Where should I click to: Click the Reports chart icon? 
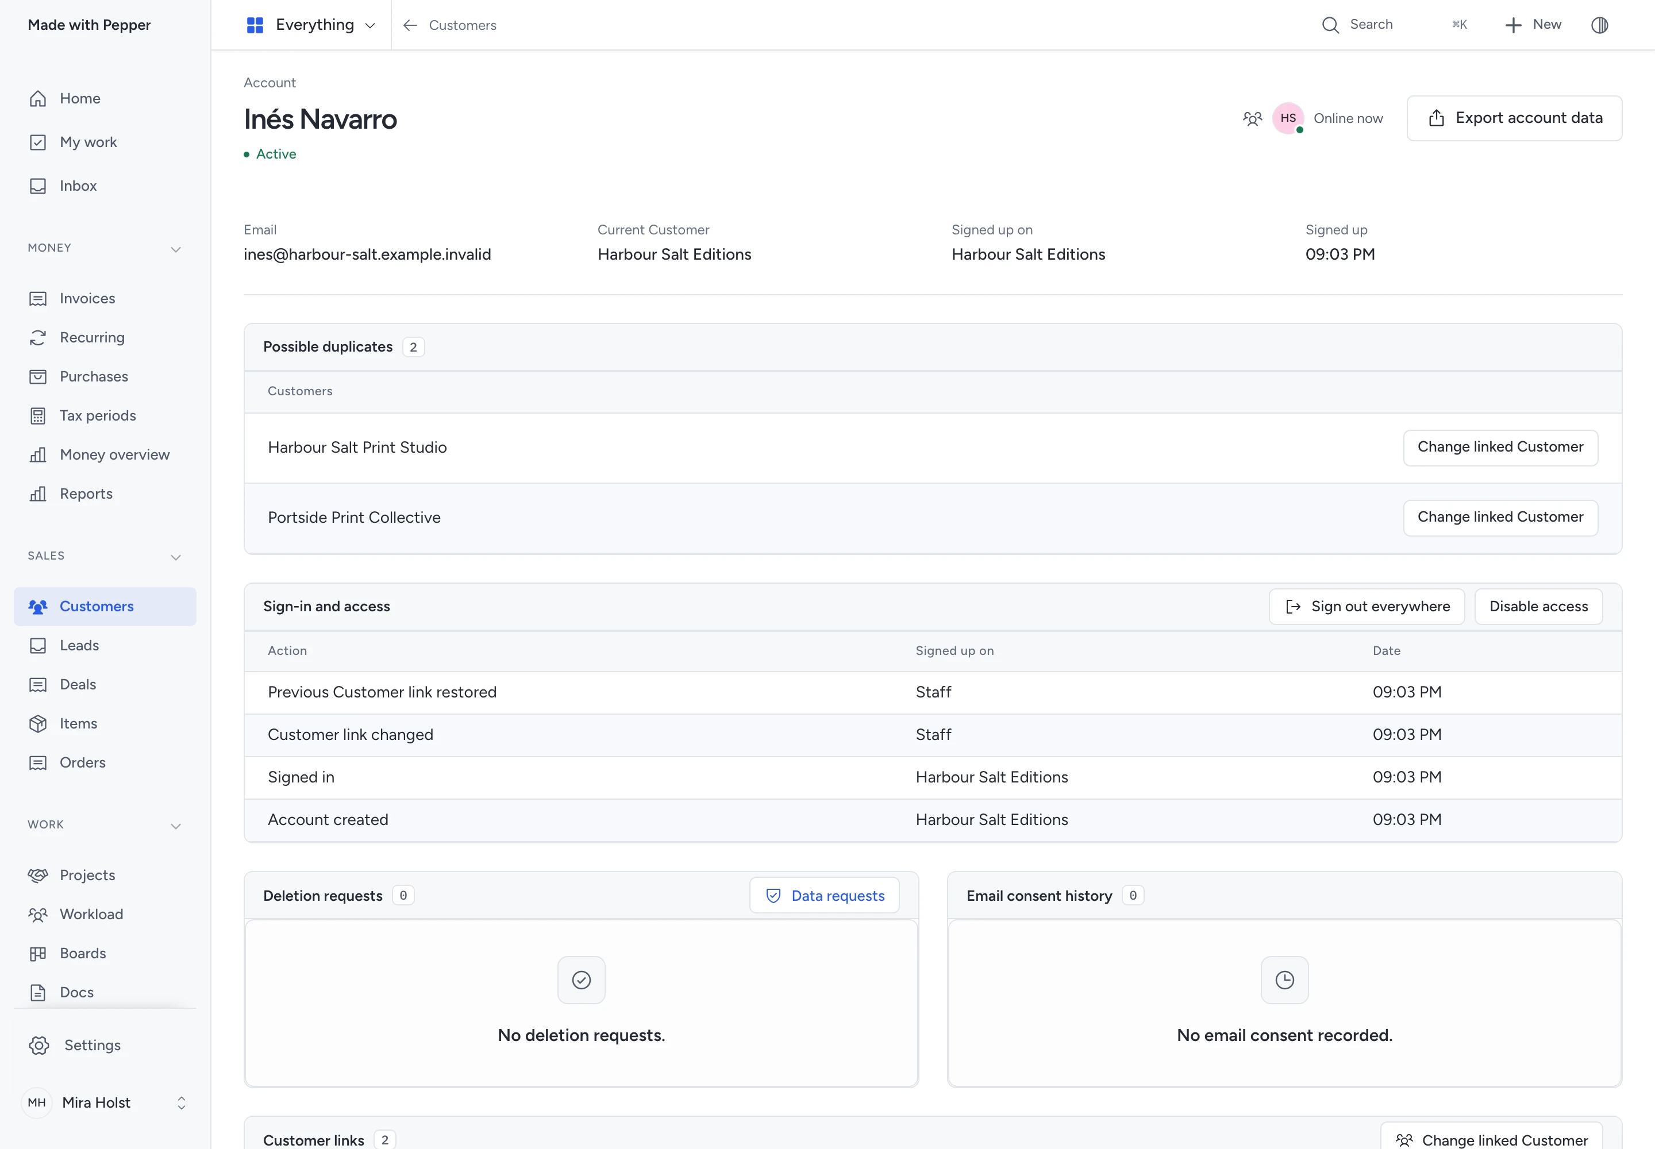38,494
